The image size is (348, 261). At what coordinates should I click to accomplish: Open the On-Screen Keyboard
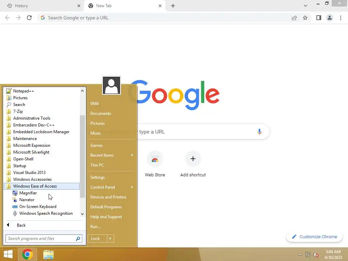click(x=37, y=207)
